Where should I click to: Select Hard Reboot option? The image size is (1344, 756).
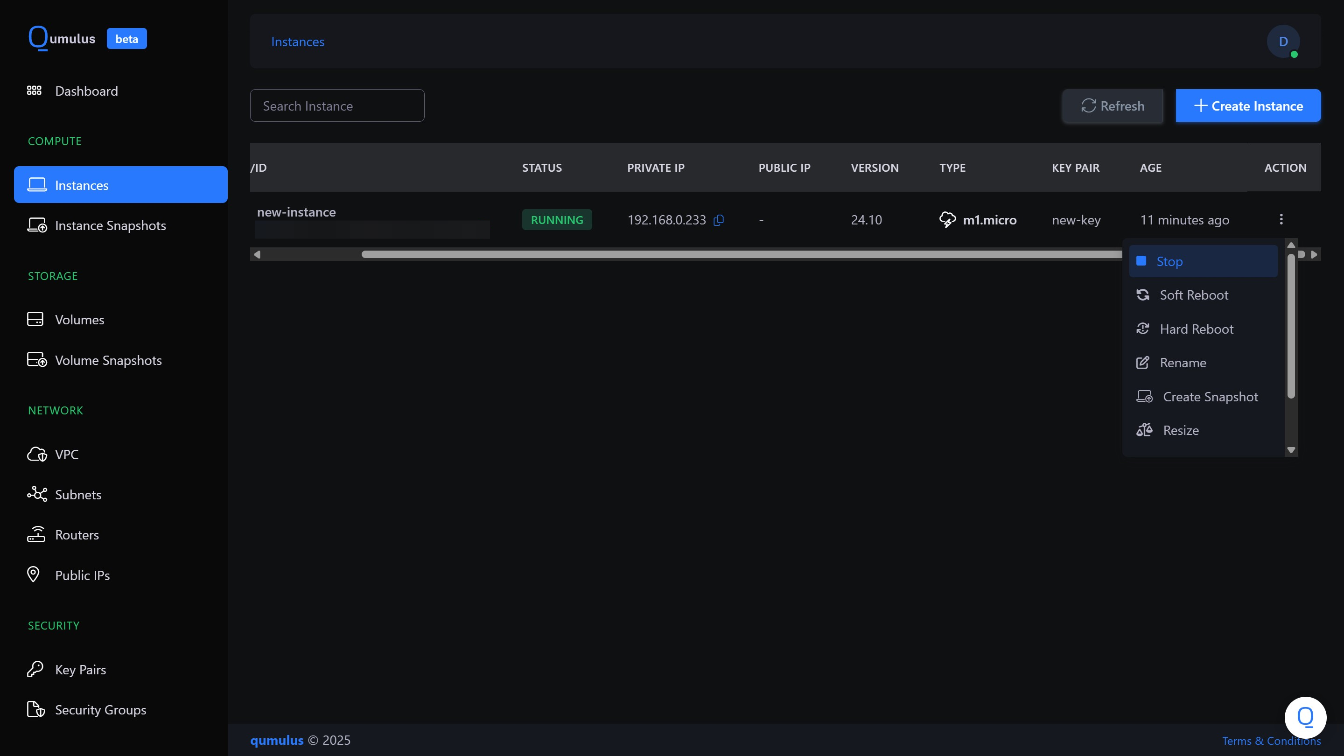[x=1203, y=329]
